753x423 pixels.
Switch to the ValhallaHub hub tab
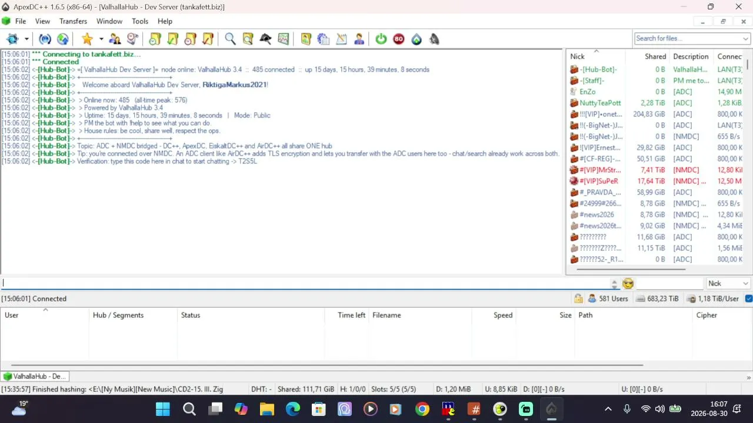coord(35,376)
